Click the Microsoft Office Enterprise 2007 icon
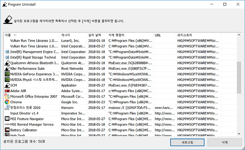Image resolution: width=245 pixels, height=150 pixels. pyautogui.click(x=7, y=97)
